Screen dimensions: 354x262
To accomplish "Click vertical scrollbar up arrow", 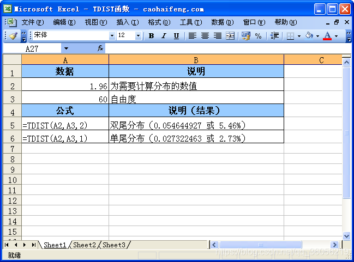I will coord(346,62).
